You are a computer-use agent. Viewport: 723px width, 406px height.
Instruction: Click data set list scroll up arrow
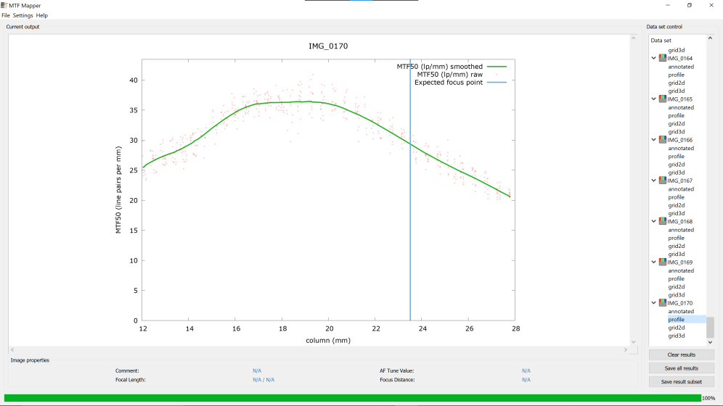pyautogui.click(x=710, y=38)
